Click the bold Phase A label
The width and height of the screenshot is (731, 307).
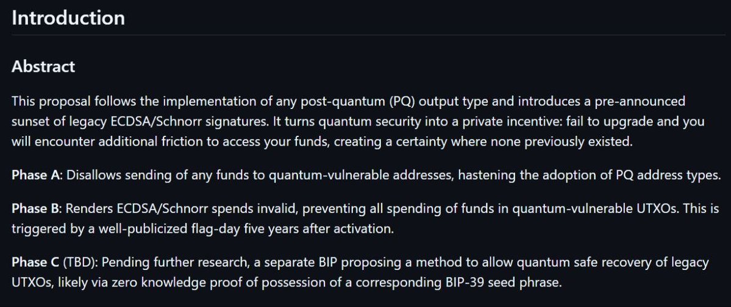pos(36,175)
